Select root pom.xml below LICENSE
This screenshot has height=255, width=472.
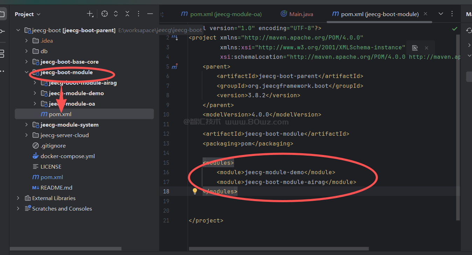click(x=52, y=177)
